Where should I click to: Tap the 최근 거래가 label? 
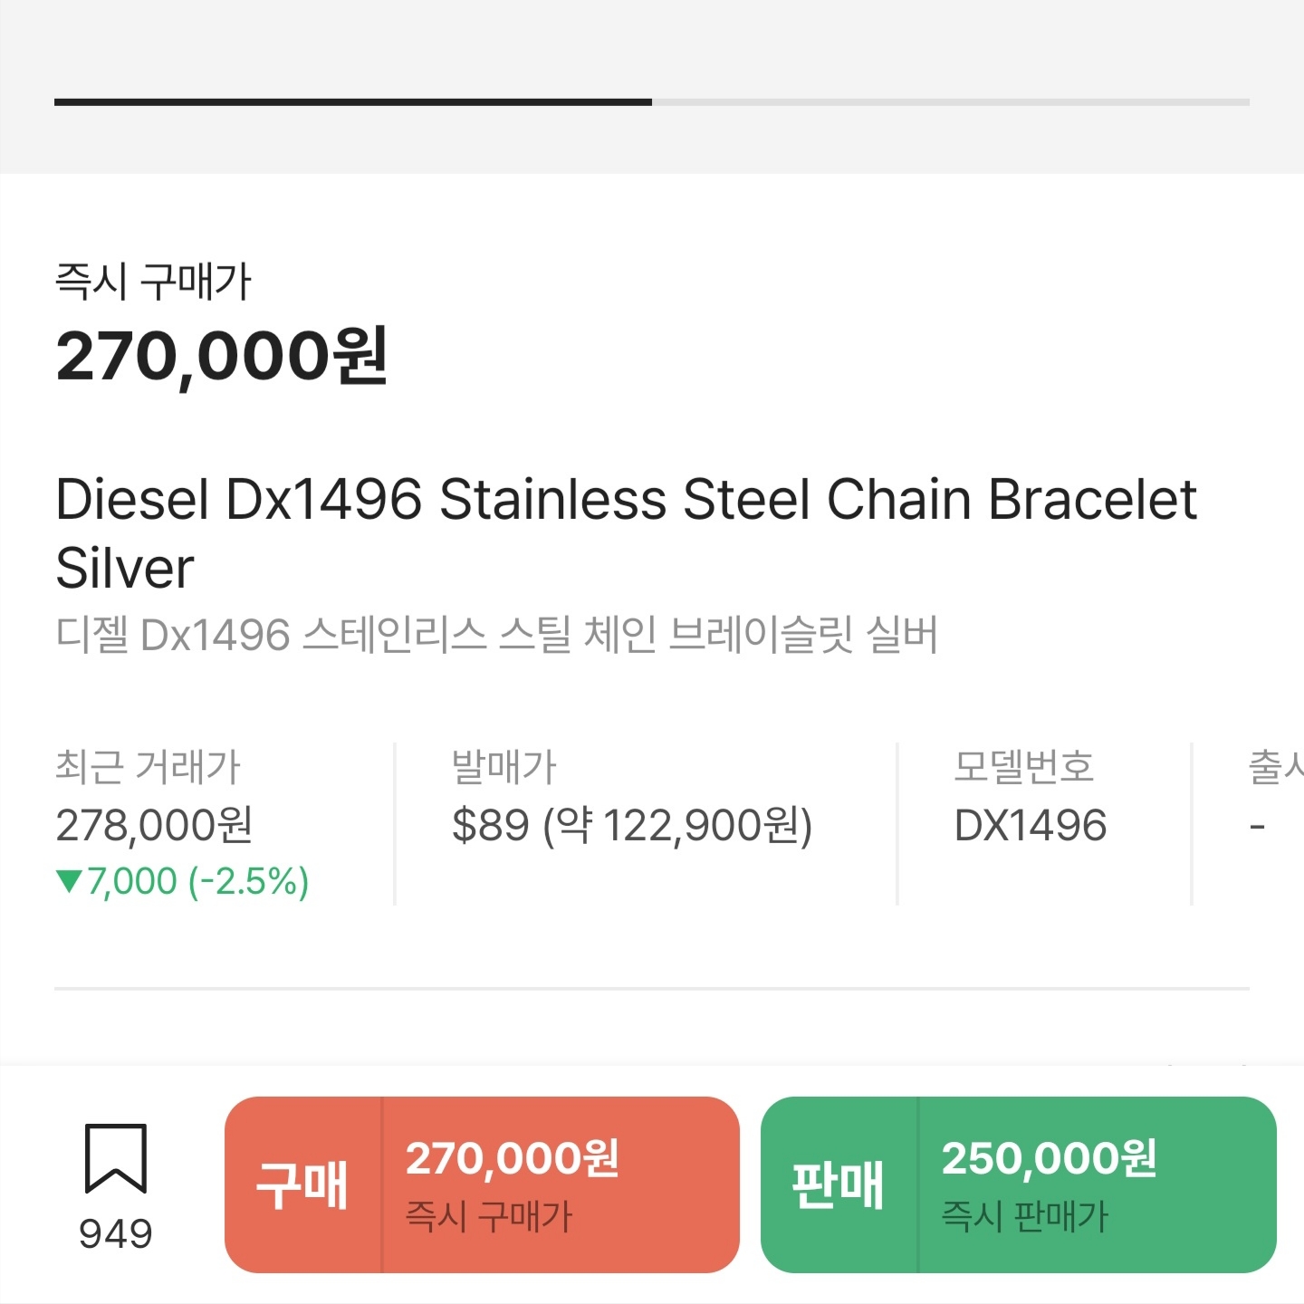coord(148,767)
